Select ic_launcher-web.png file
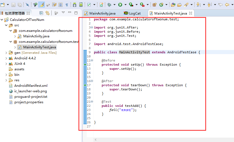 (31, 91)
